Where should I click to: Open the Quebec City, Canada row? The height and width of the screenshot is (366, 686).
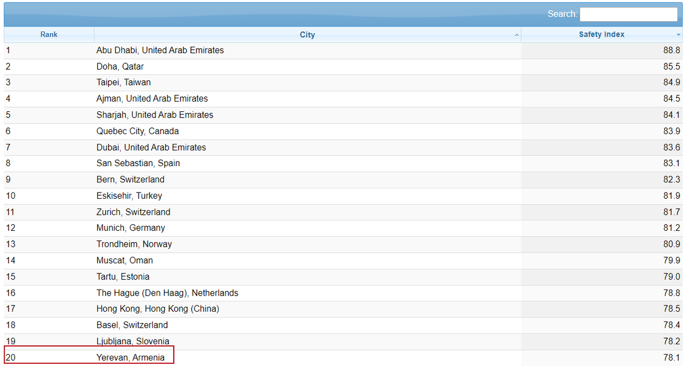(137, 131)
